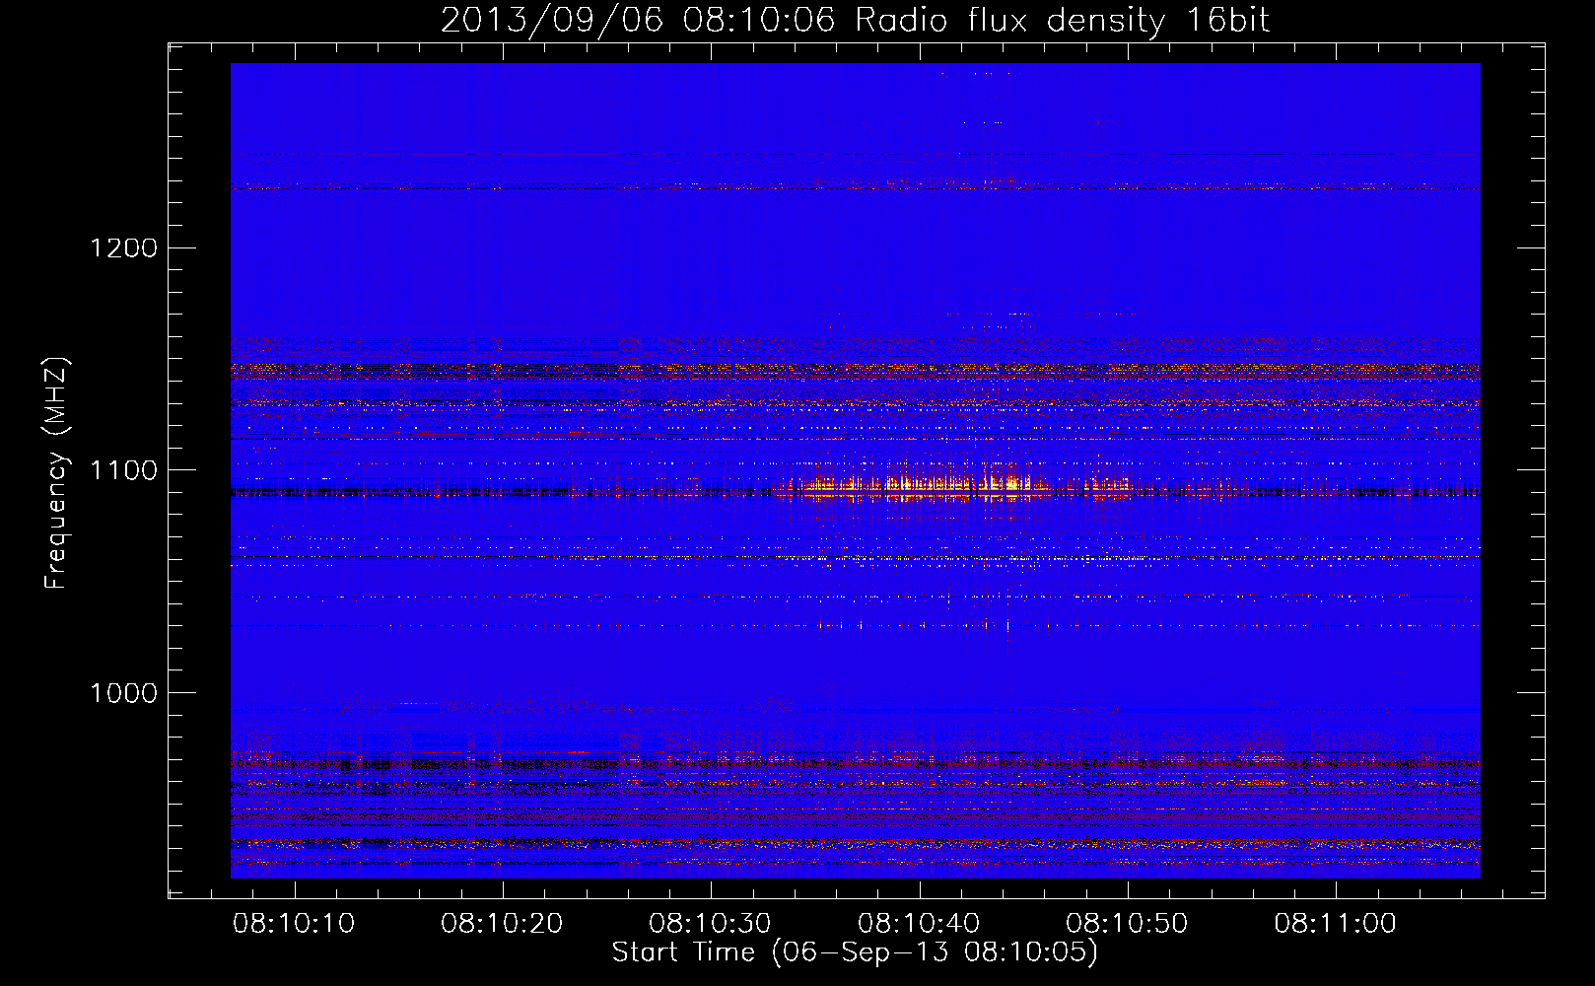Click the 08:10:40 time tick label

(919, 924)
